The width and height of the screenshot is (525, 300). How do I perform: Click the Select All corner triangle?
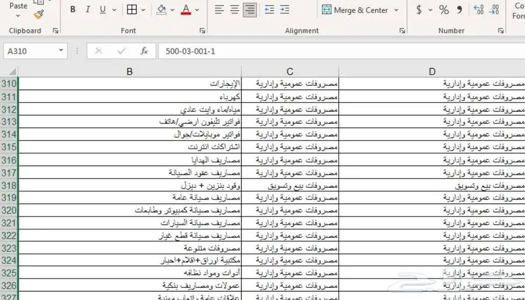point(12,71)
